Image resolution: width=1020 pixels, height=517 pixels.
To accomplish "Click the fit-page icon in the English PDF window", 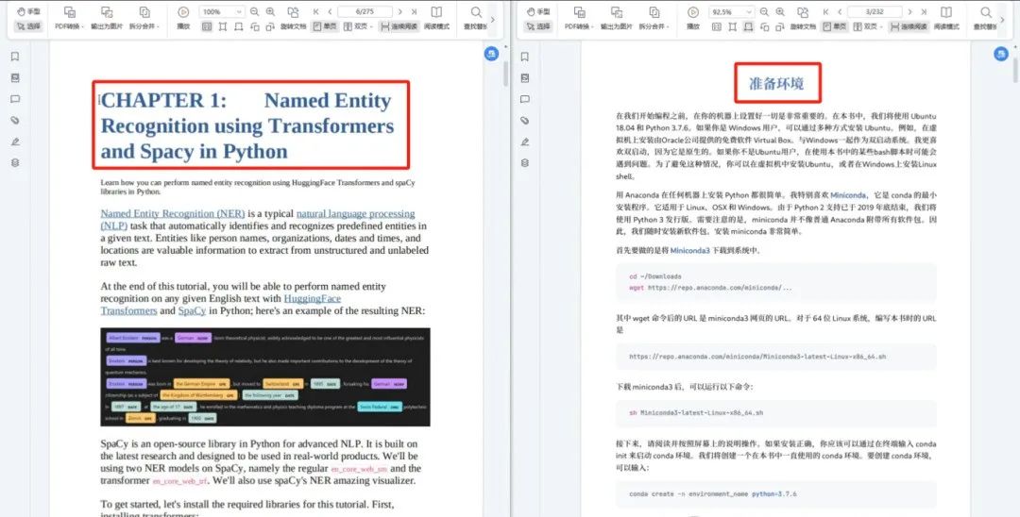I will 223,26.
